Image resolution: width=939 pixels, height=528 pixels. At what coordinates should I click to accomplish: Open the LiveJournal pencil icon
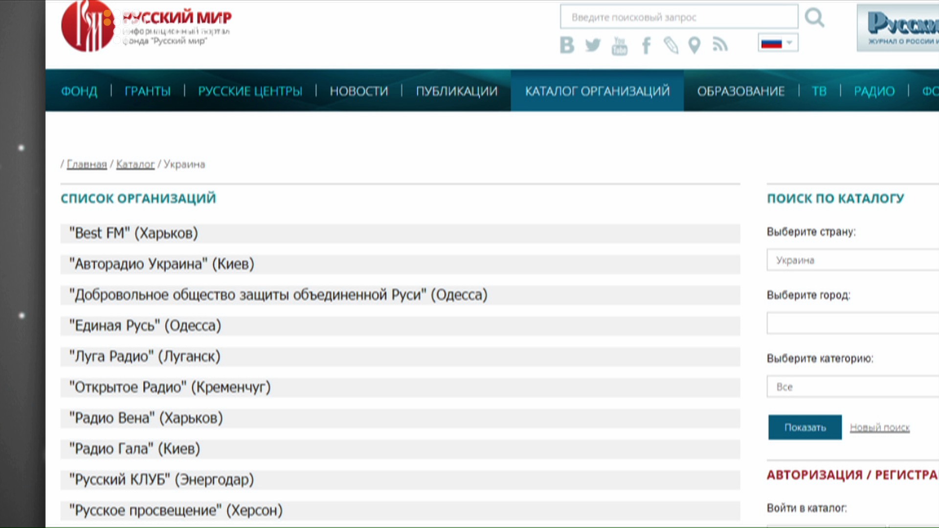[671, 45]
